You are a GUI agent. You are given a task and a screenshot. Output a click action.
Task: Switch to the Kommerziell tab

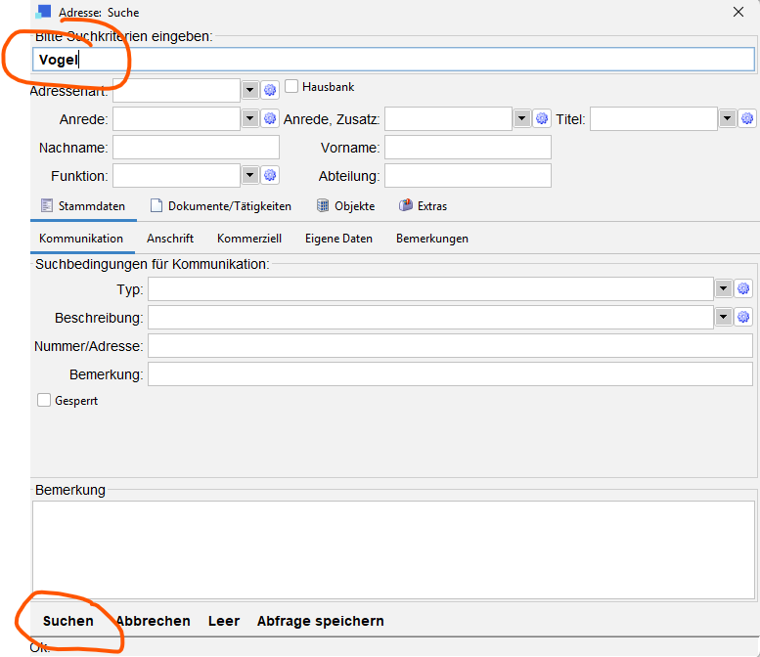coord(249,239)
